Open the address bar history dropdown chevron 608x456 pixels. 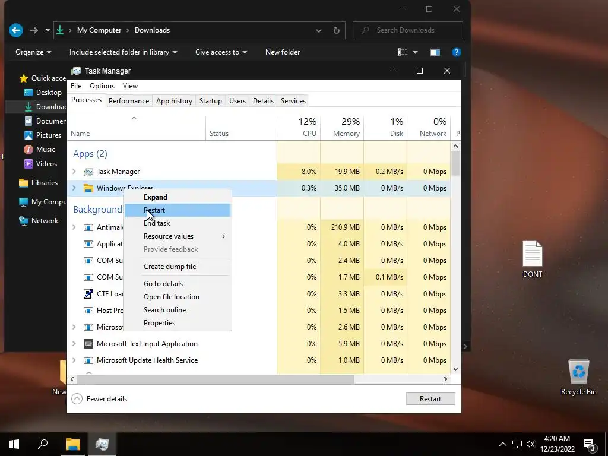click(319, 30)
